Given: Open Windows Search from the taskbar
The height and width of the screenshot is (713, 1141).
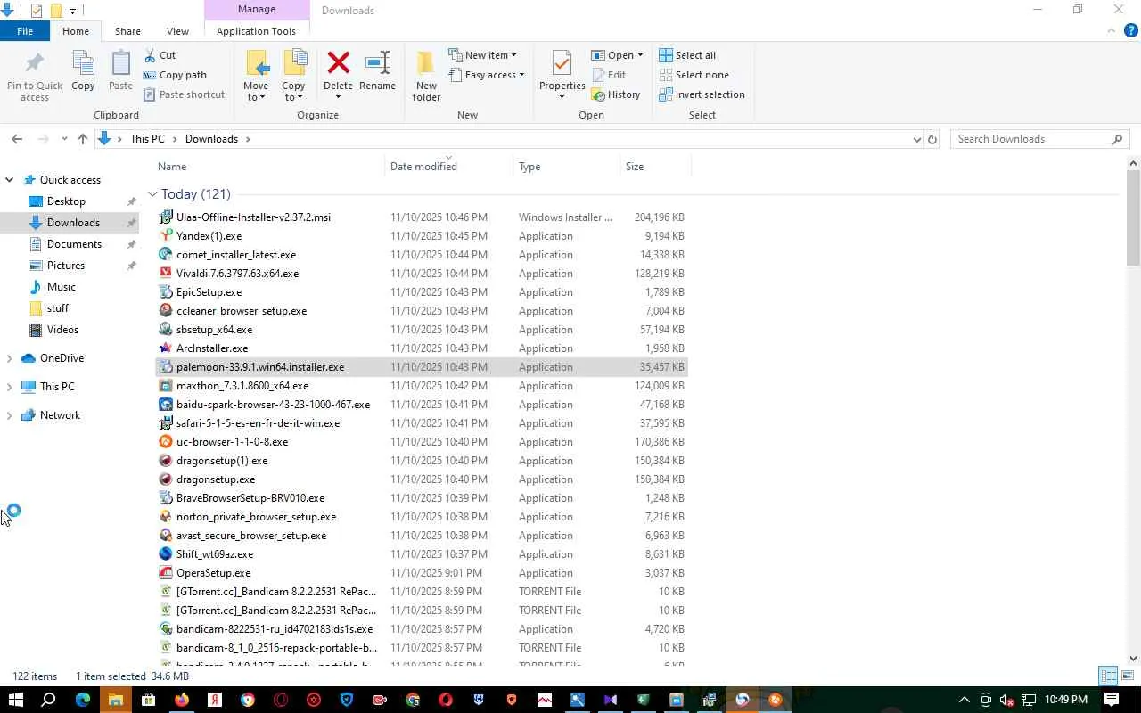Looking at the screenshot, I should point(49,700).
